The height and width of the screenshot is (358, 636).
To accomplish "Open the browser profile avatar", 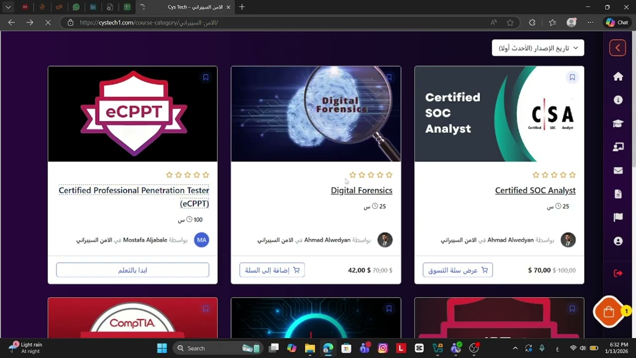I will coord(571,22).
